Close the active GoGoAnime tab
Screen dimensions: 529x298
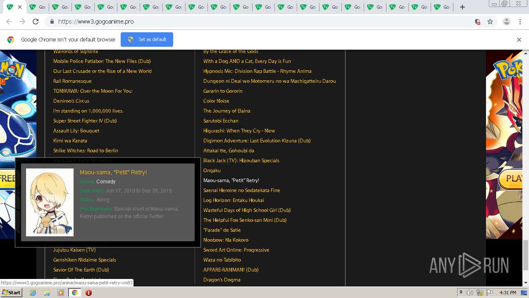19,7
